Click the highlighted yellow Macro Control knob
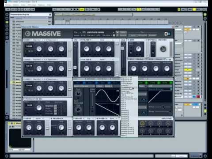Viewport: 212px width, 159px height. 142,123
